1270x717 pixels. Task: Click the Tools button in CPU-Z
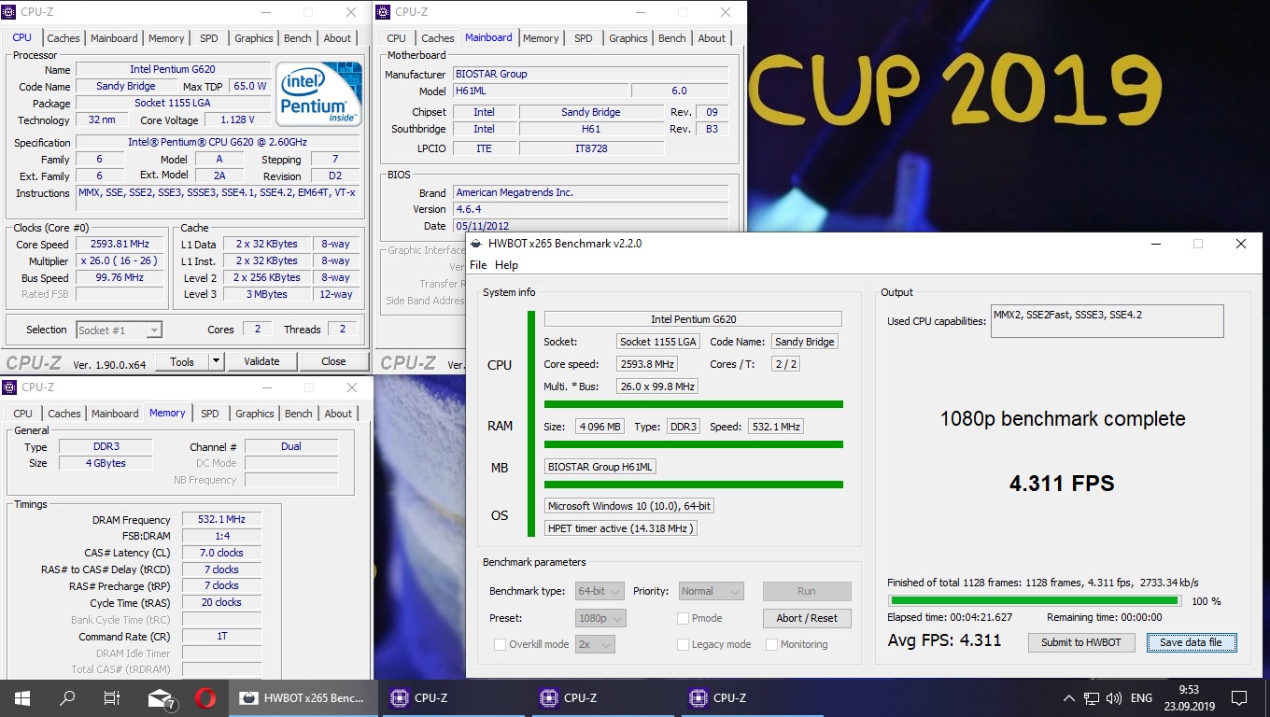[182, 361]
